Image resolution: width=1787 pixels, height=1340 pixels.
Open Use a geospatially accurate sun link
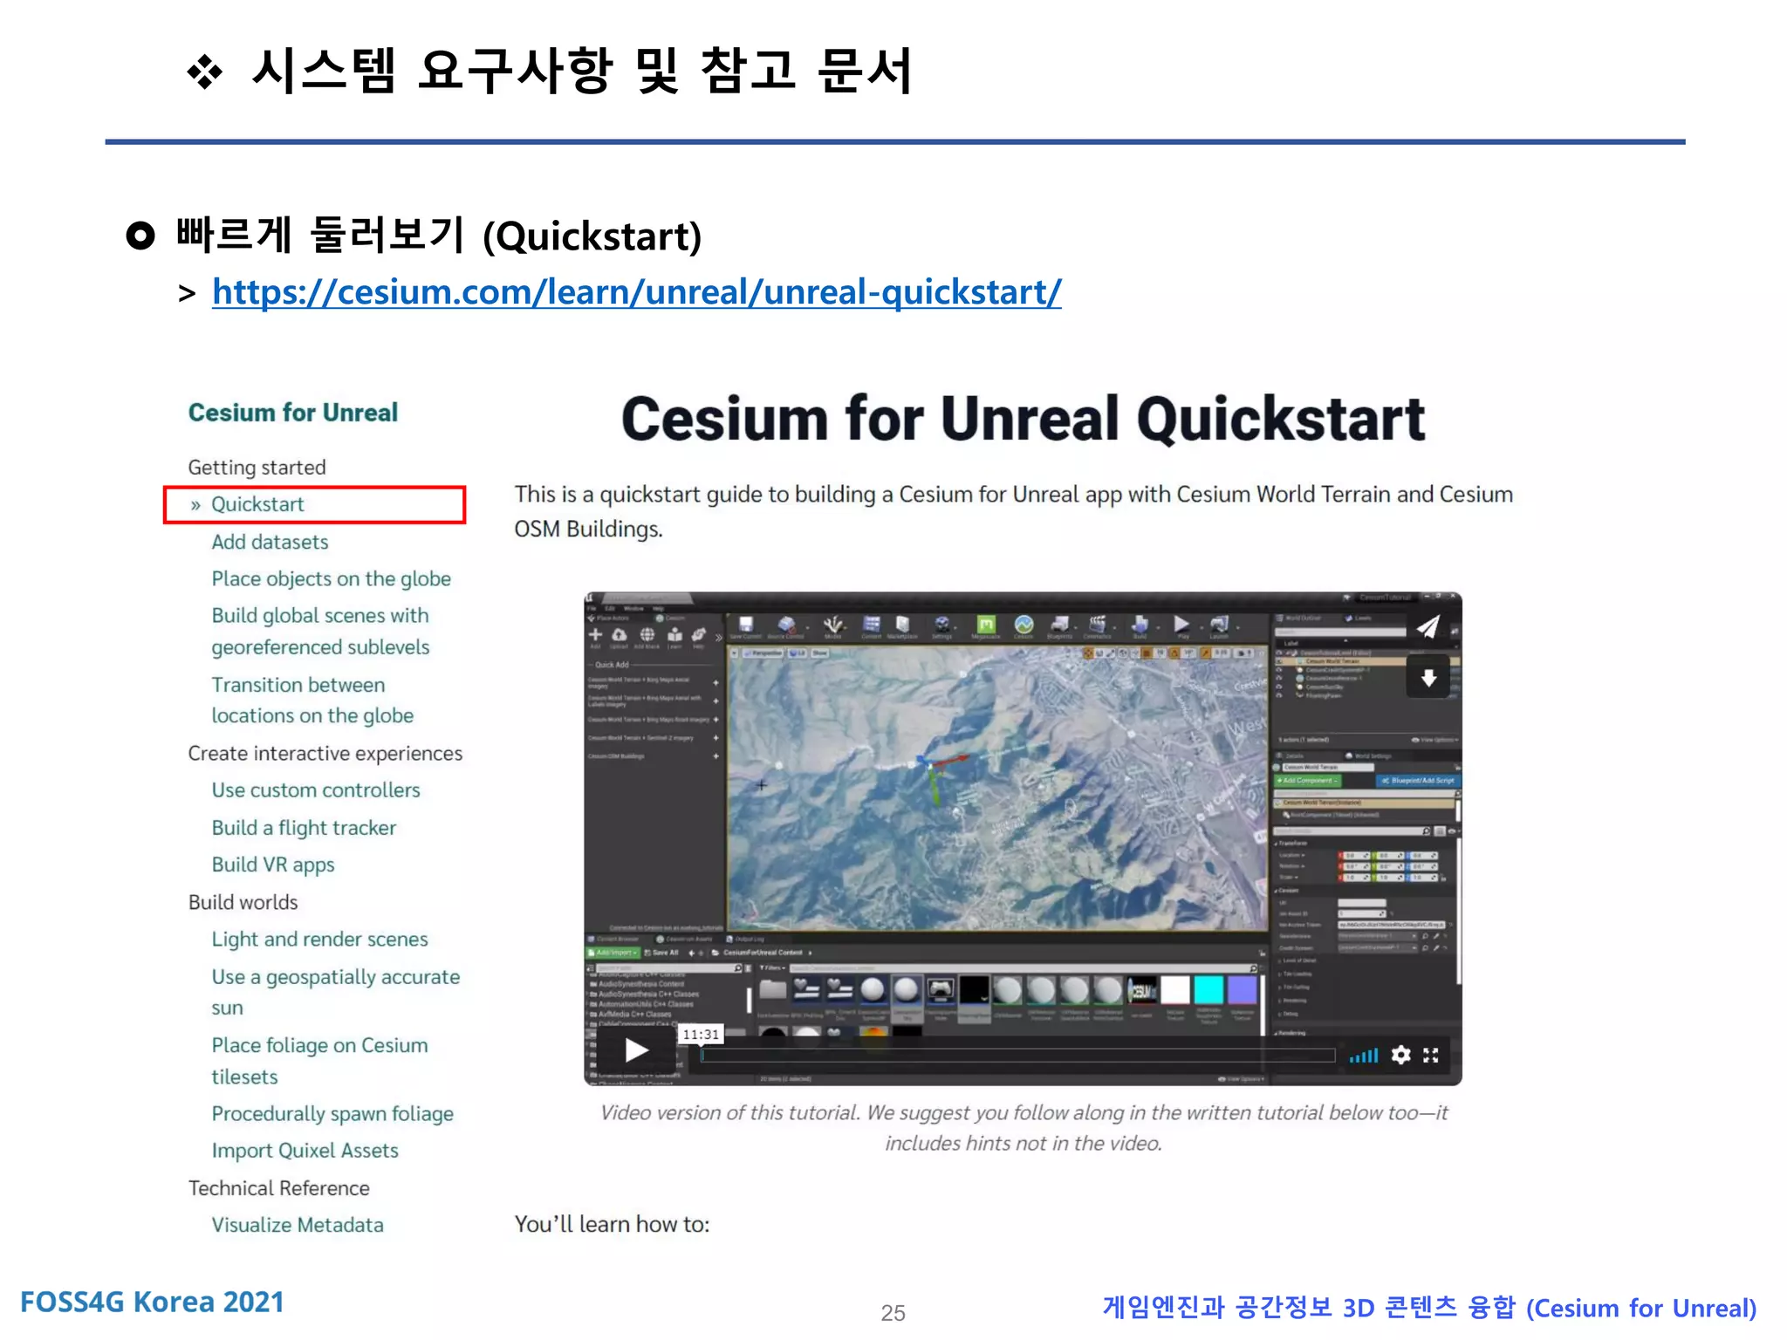click(x=335, y=992)
